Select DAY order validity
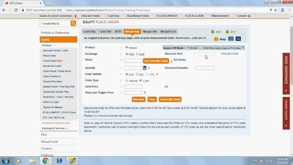This screenshot has width=293, height=165. click(x=127, y=74)
